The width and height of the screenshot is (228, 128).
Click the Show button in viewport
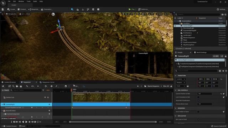28,14
